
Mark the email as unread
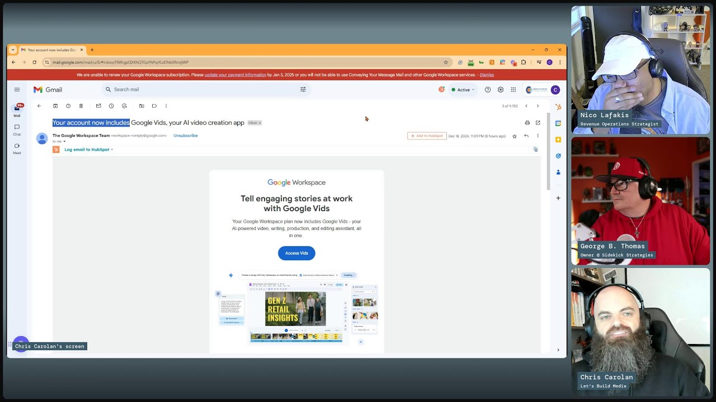pyautogui.click(x=98, y=106)
